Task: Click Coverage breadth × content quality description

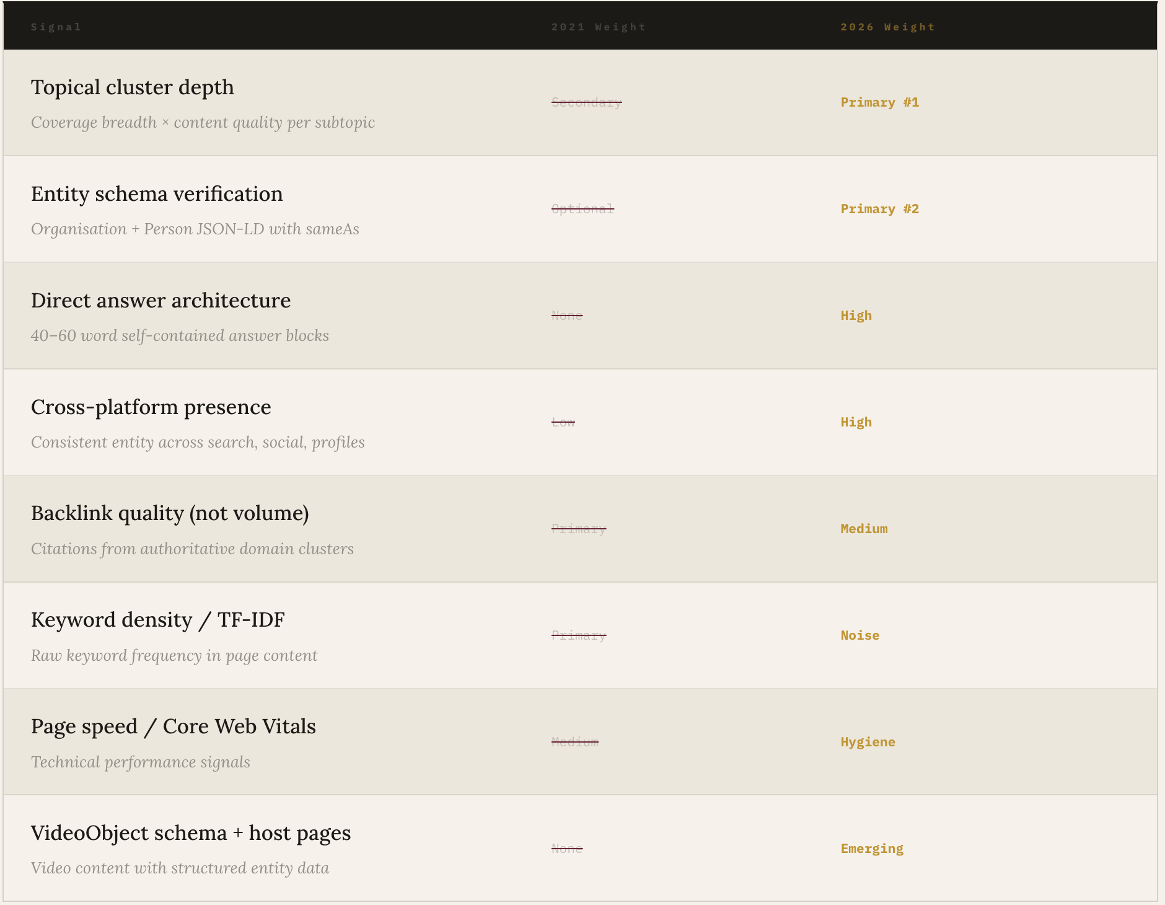Action: (203, 123)
